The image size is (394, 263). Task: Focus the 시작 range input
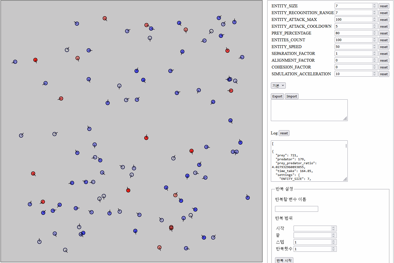pyautogui.click(x=312, y=228)
